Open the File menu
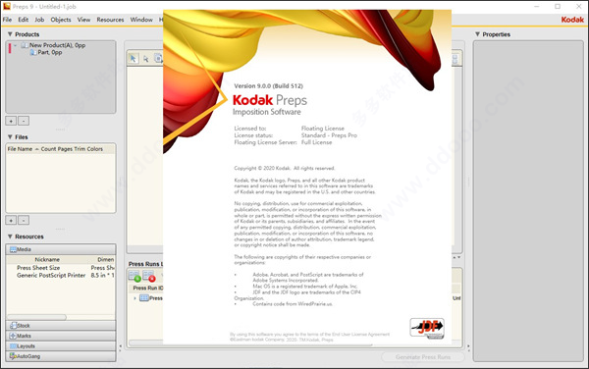The image size is (589, 369). 7,20
